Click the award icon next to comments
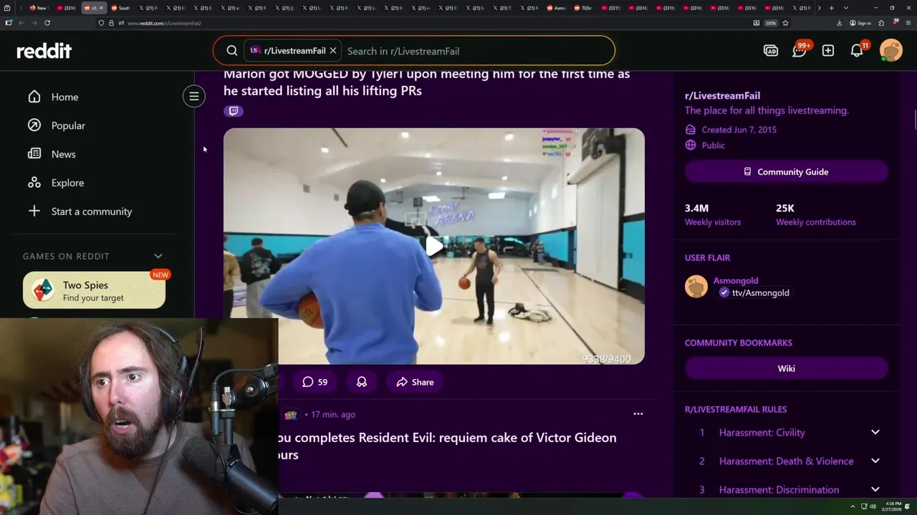The width and height of the screenshot is (917, 515). pyautogui.click(x=362, y=382)
